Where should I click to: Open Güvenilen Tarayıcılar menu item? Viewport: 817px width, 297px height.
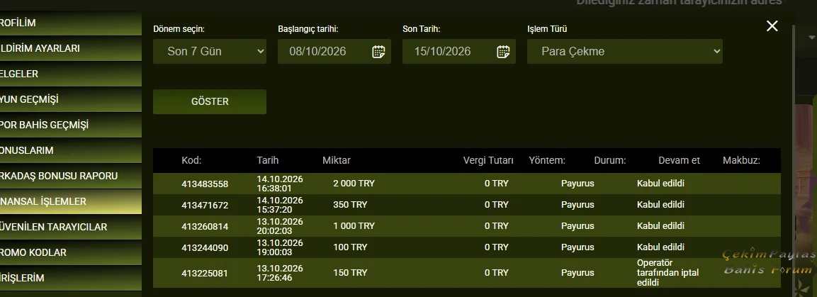point(70,227)
